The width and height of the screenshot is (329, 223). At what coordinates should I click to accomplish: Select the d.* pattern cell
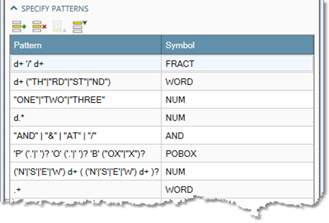pos(85,117)
